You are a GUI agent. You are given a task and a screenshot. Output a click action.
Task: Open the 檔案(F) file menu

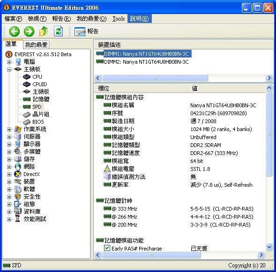click(x=13, y=19)
